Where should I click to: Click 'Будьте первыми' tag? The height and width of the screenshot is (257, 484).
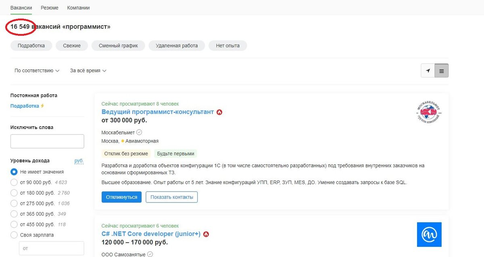175,154
